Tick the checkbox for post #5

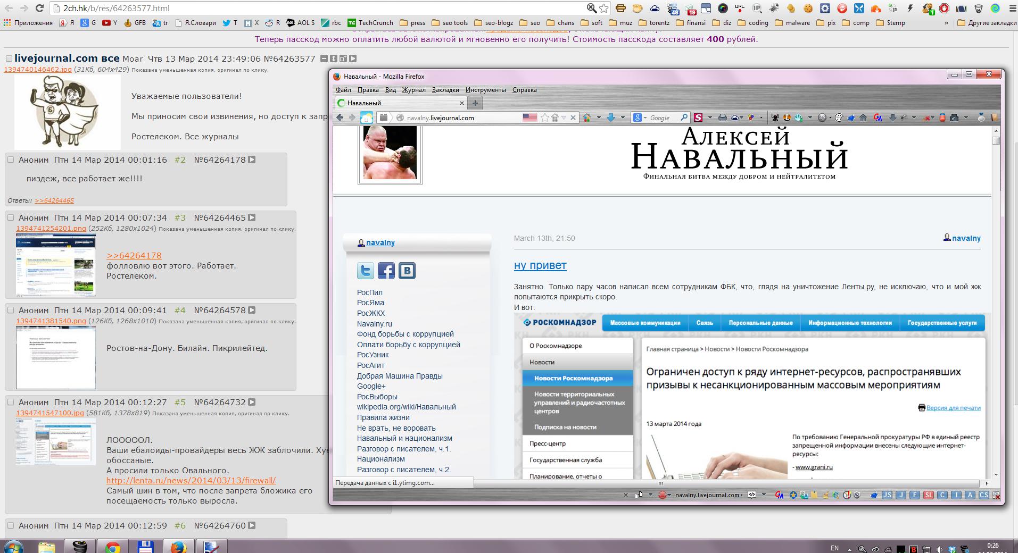[11, 402]
